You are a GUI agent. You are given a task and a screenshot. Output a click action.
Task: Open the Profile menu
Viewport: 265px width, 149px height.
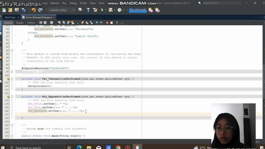[83, 3]
